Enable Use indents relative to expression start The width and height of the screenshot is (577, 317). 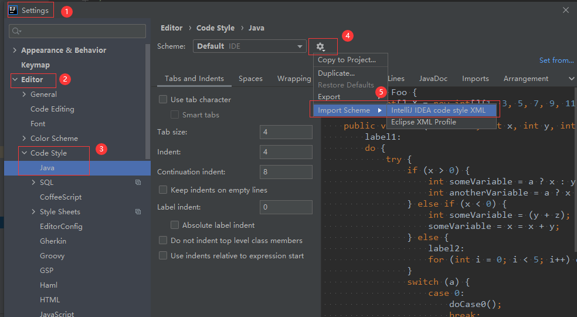point(162,255)
